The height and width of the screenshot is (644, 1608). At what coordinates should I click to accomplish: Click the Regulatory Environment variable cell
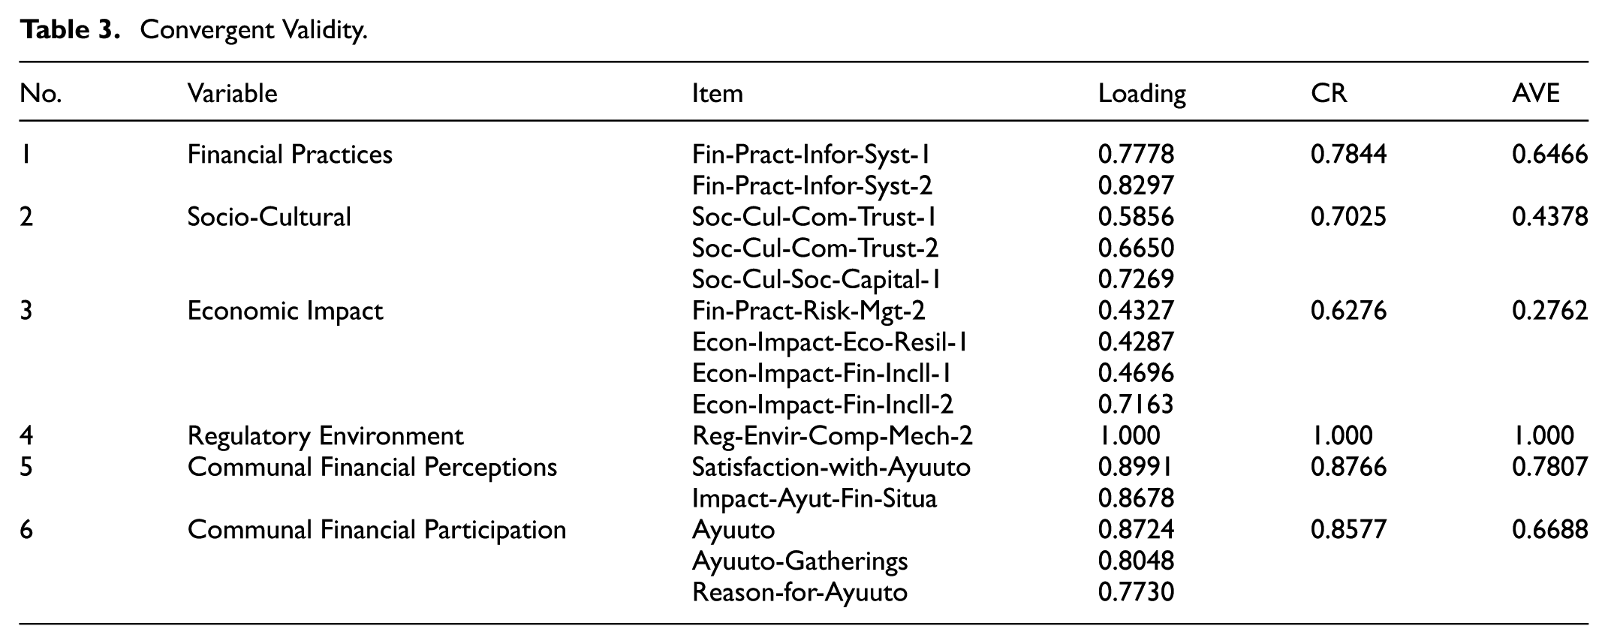click(326, 436)
